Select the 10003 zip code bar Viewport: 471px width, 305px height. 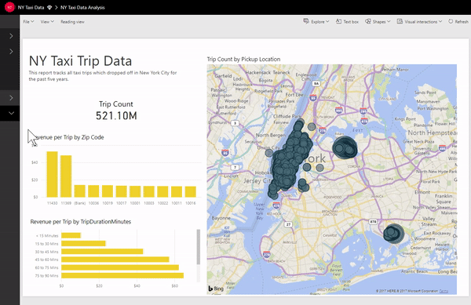(149, 191)
